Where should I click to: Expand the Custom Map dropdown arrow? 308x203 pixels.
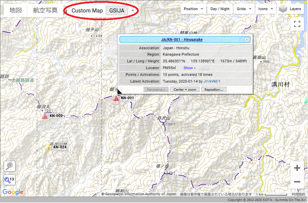click(133, 10)
